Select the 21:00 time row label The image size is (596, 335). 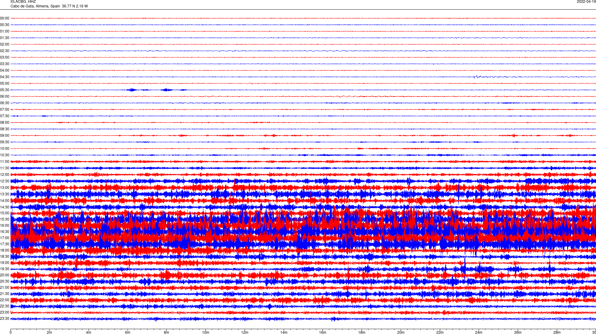5,288
